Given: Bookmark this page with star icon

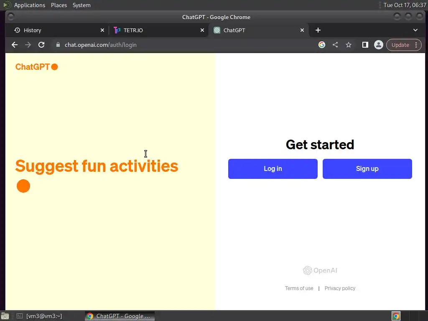Looking at the screenshot, I should pyautogui.click(x=349, y=45).
